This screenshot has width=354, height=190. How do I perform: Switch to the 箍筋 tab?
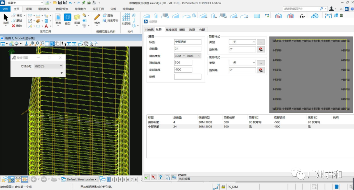point(182,30)
